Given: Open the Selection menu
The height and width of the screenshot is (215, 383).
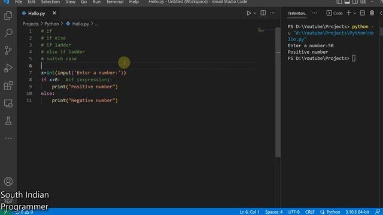Looking at the screenshot, I should click(50, 2).
